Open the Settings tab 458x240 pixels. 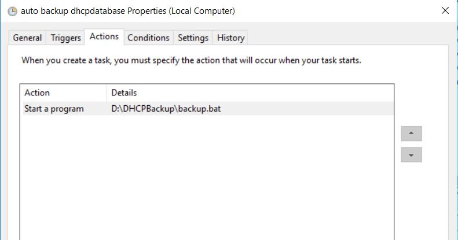193,38
